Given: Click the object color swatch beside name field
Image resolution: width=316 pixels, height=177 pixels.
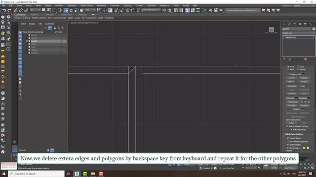Looking at the screenshot, I should click(x=314, y=29).
